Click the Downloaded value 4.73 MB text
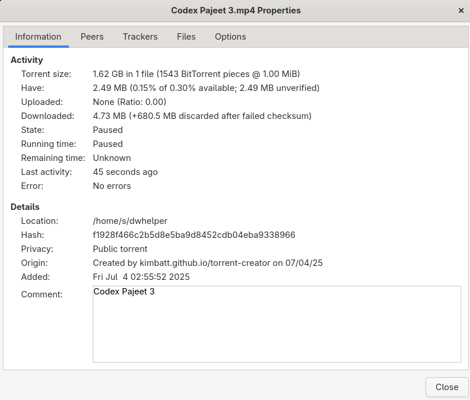The image size is (470, 400). [202, 116]
